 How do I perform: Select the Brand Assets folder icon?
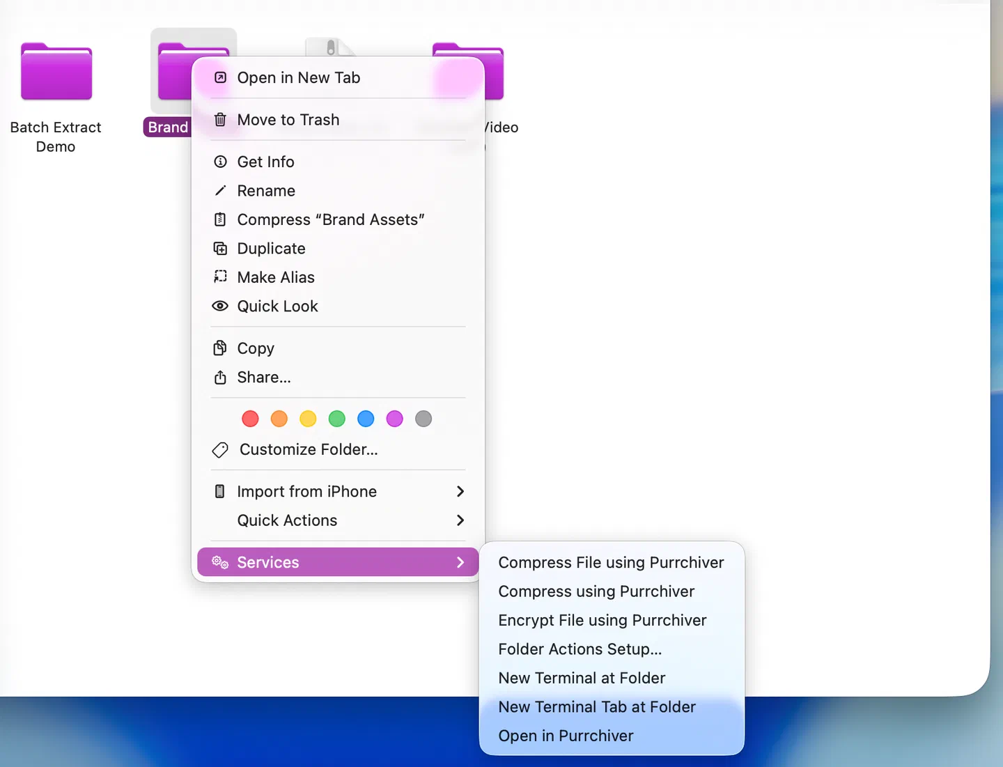pyautogui.click(x=174, y=71)
